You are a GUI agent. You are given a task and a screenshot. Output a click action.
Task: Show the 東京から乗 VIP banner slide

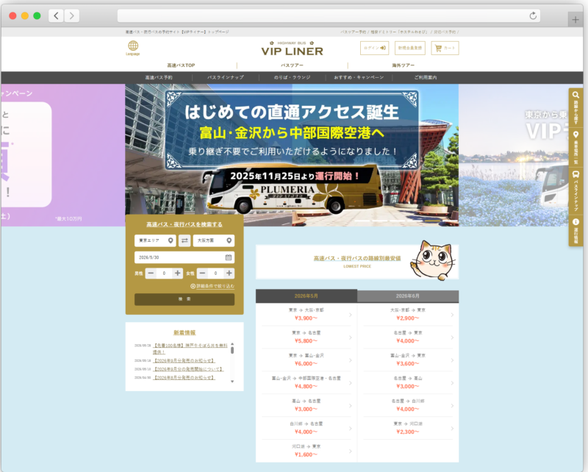pyautogui.click(x=514, y=154)
